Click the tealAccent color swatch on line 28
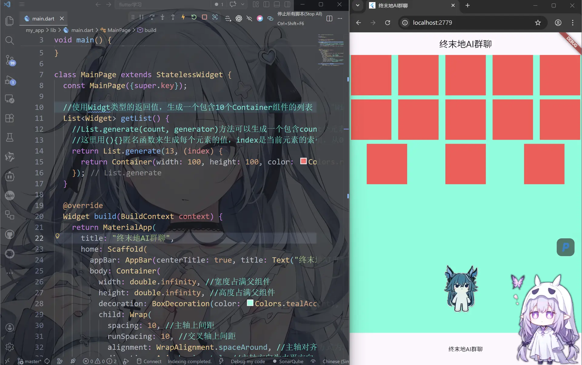 250,303
